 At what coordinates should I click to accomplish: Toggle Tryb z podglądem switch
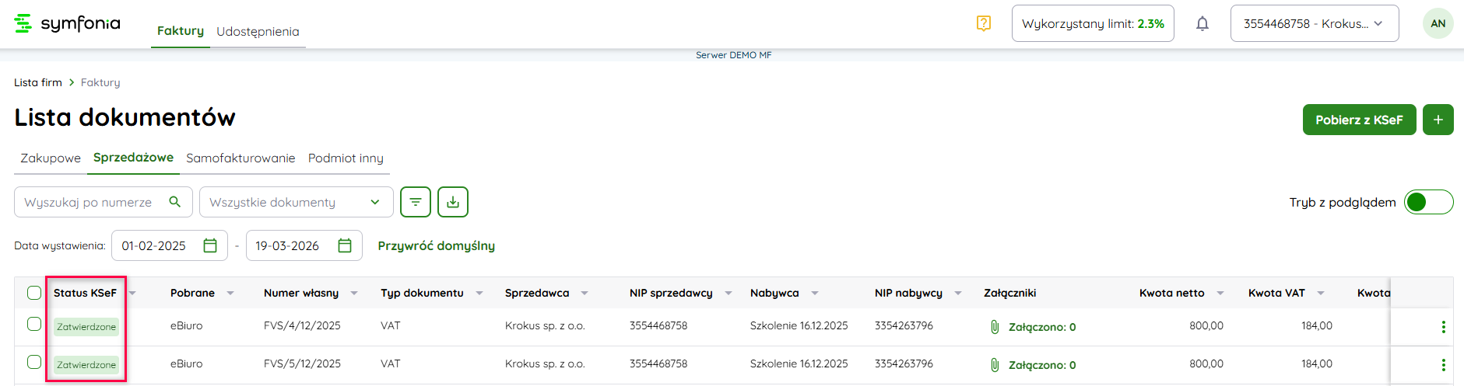tap(1428, 202)
